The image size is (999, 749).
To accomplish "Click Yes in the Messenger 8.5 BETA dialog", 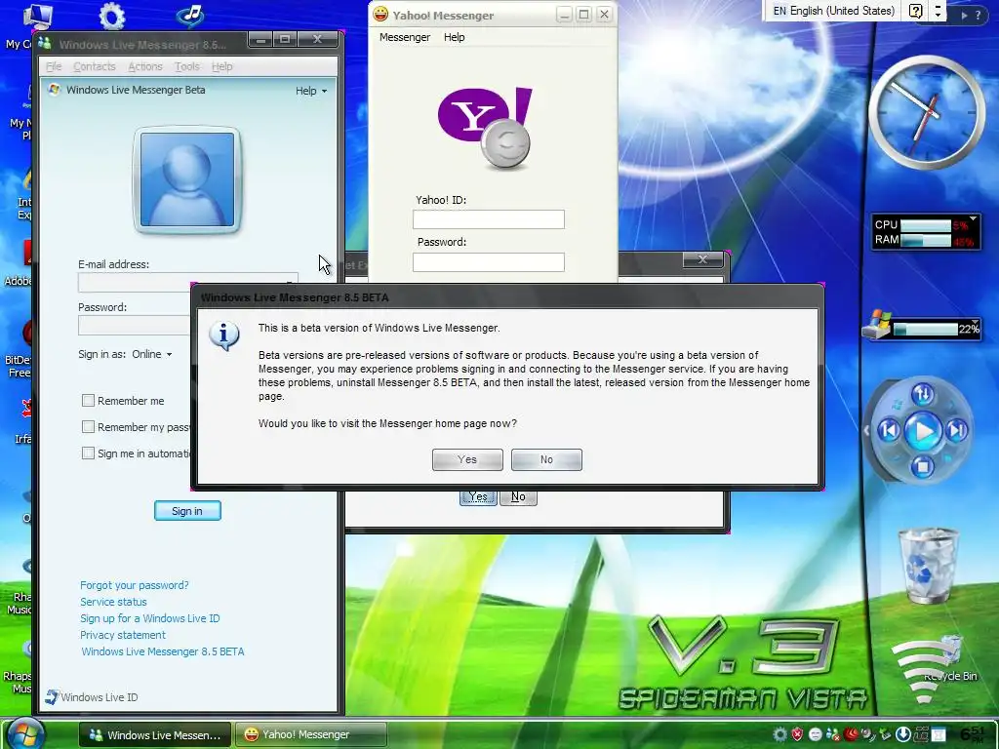I will (467, 459).
